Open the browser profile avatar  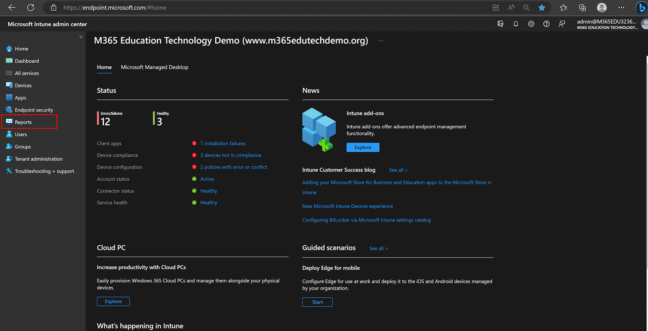pos(602,7)
